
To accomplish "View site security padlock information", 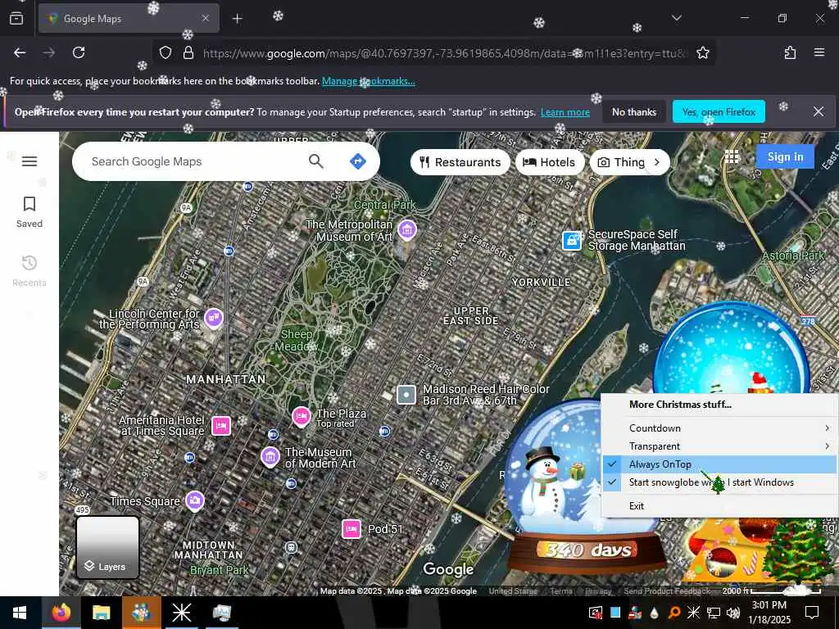I will pos(188,52).
